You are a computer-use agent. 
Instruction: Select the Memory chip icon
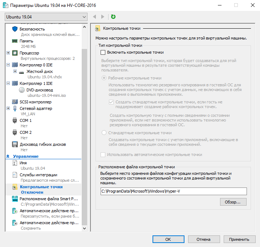pos(15,41)
